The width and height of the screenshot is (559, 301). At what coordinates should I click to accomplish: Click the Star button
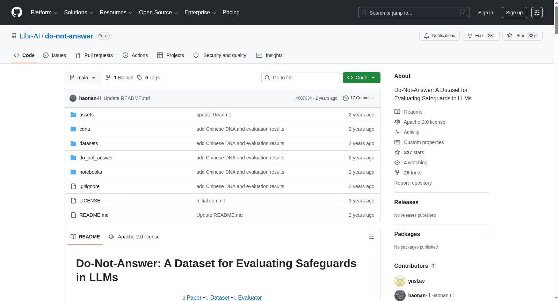(522, 36)
